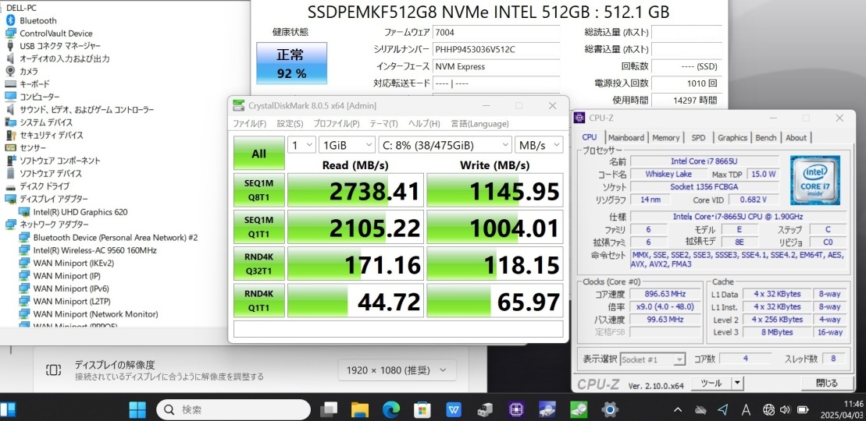Click the 閉じる button in CPU-Z
Viewport: 866px width, 421px height.
click(827, 382)
